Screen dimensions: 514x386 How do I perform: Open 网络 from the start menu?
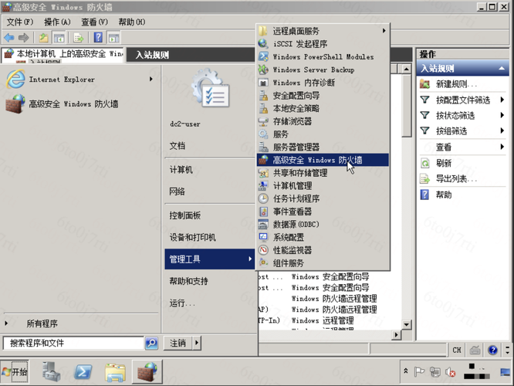[x=209, y=191]
